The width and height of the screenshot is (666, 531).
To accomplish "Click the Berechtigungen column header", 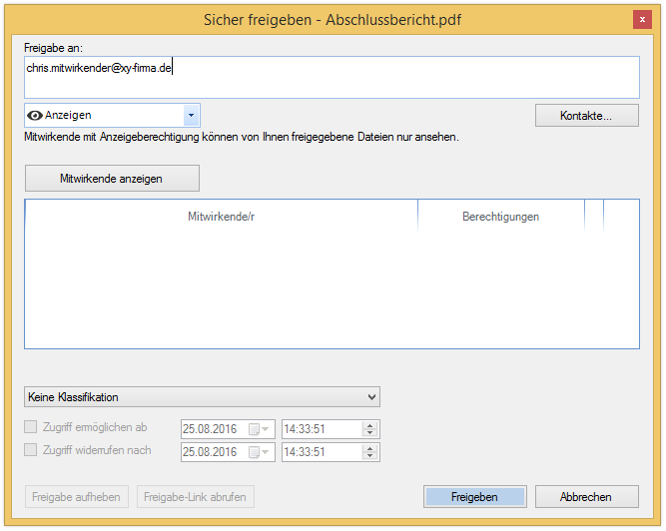I will point(501,217).
